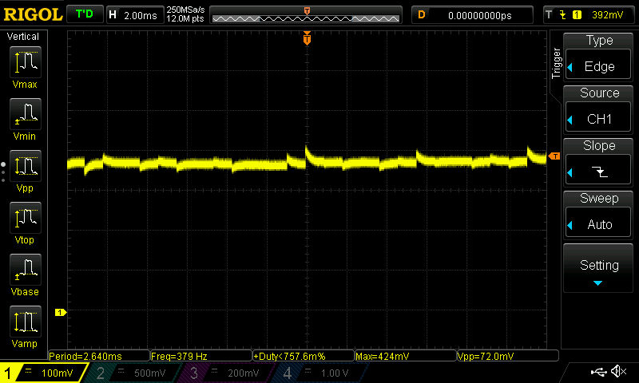
Task: Toggle channel 2 at 500mV
Action: [133, 373]
